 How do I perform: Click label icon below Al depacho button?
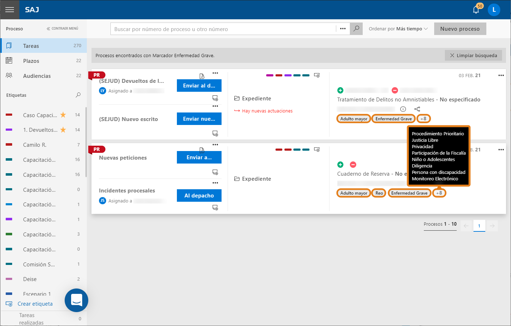click(215, 207)
